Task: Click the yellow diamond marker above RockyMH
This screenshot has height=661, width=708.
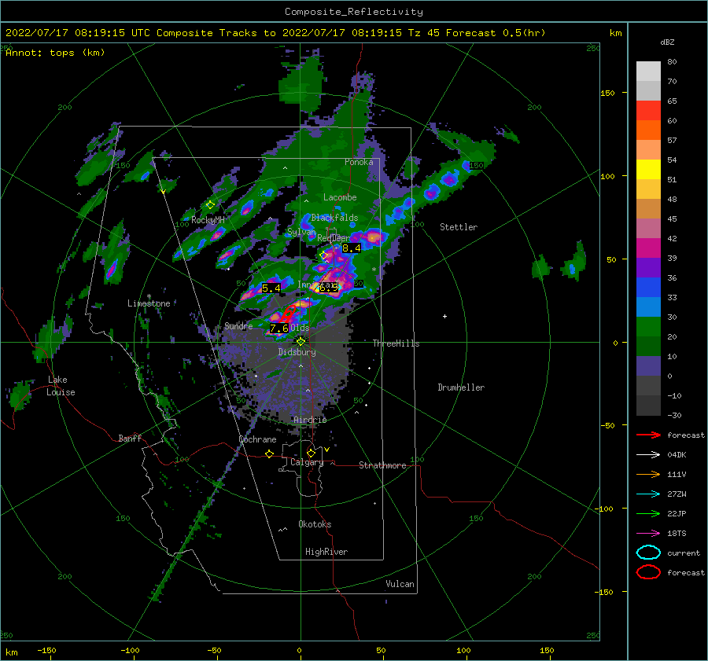Action: coord(210,205)
